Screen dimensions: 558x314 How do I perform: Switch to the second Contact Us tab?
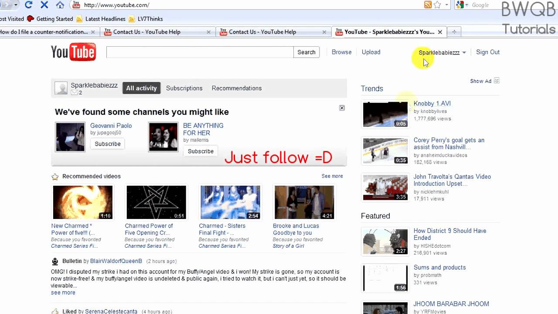click(272, 32)
